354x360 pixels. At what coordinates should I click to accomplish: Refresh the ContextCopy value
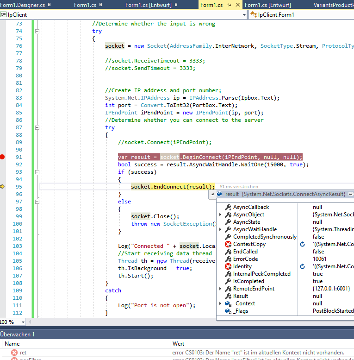[303, 244]
